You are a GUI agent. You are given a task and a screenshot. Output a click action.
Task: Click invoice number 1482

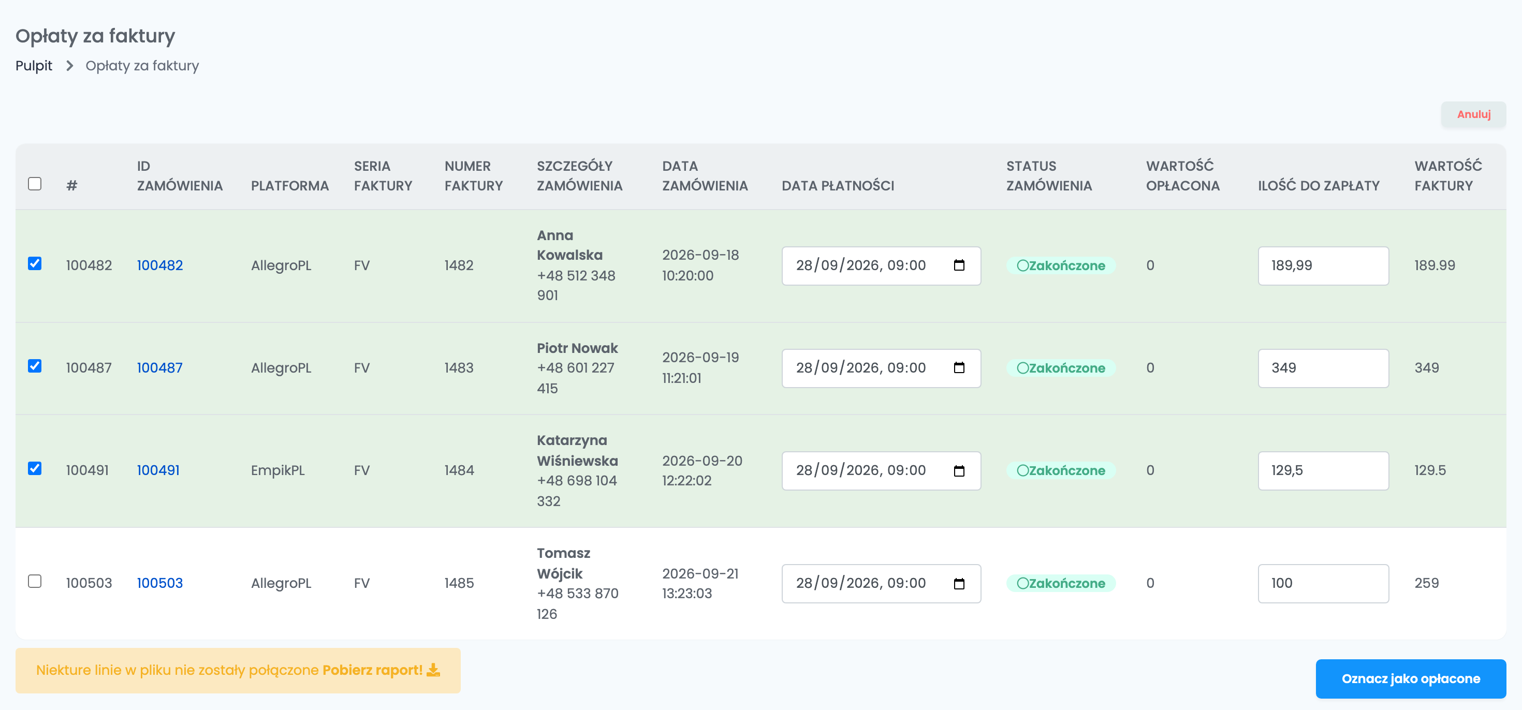pos(459,265)
